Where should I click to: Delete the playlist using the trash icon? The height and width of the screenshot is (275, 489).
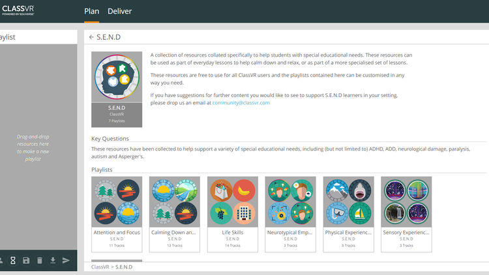pyautogui.click(x=40, y=261)
